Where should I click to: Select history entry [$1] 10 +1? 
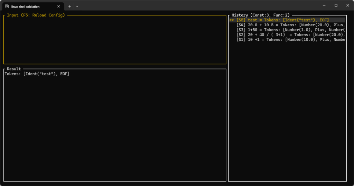[290, 39]
